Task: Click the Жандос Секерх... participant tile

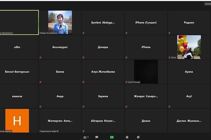Action: point(146,96)
